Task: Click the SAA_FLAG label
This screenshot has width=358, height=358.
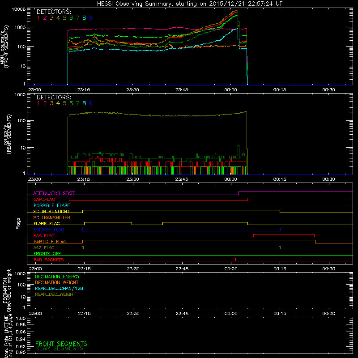Action: [44, 235]
